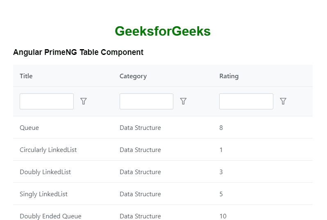This screenshot has height=220, width=327.
Task: Open the Rating column filter menu icon
Action: [283, 101]
